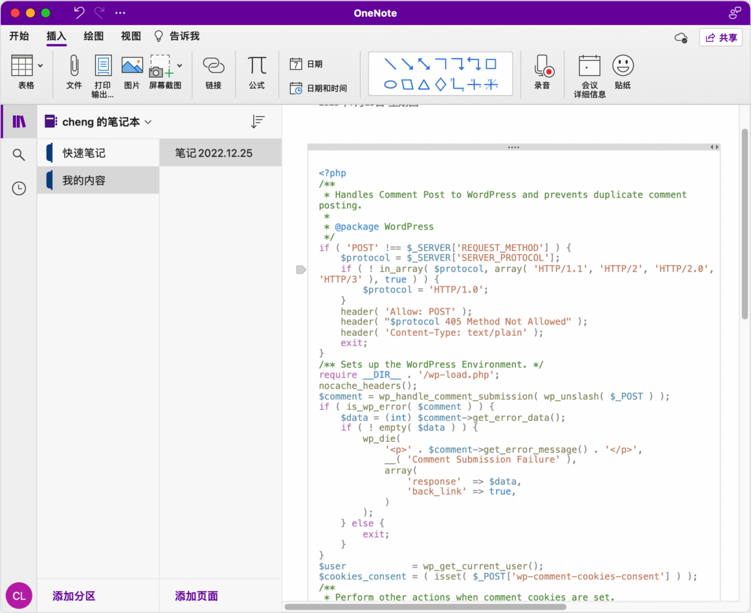Click the line 'nocache_headers();'
Screen dimensions: 751x613
pos(368,385)
